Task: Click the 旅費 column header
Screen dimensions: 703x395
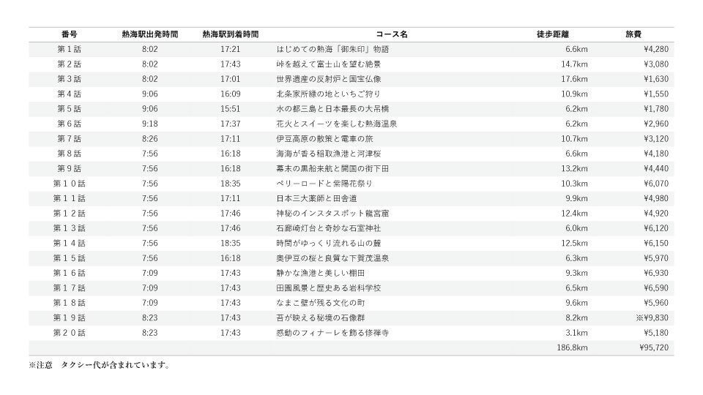Action: tap(633, 34)
